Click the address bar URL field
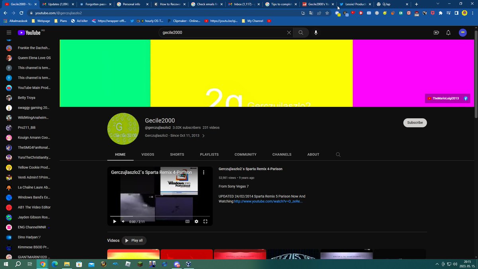 coord(159,13)
